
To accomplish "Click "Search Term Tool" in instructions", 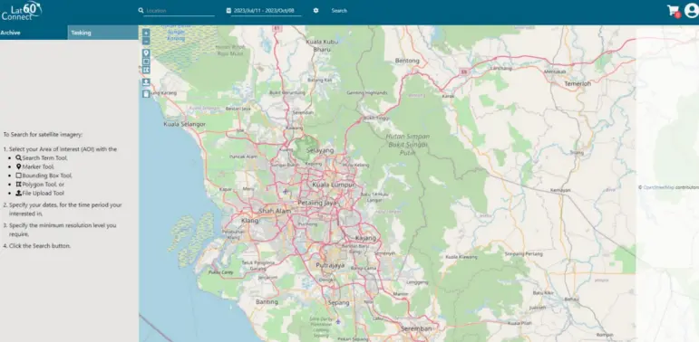I will (44, 157).
